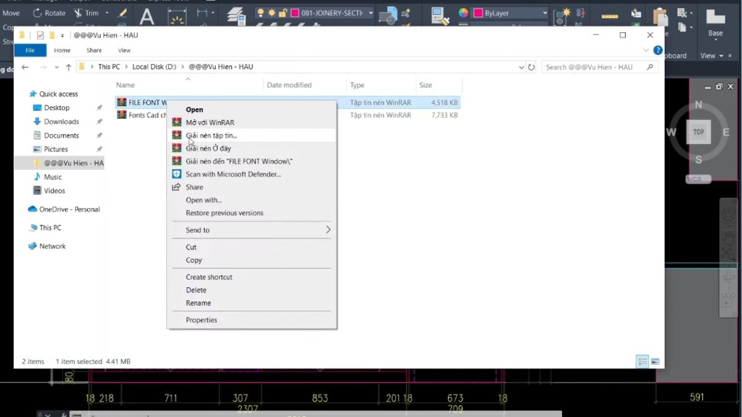The height and width of the screenshot is (417, 742).
Task: Toggle the layer lock padlock icon
Action: click(x=283, y=12)
